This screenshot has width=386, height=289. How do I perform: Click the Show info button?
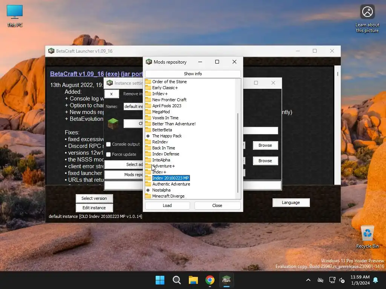click(x=193, y=74)
